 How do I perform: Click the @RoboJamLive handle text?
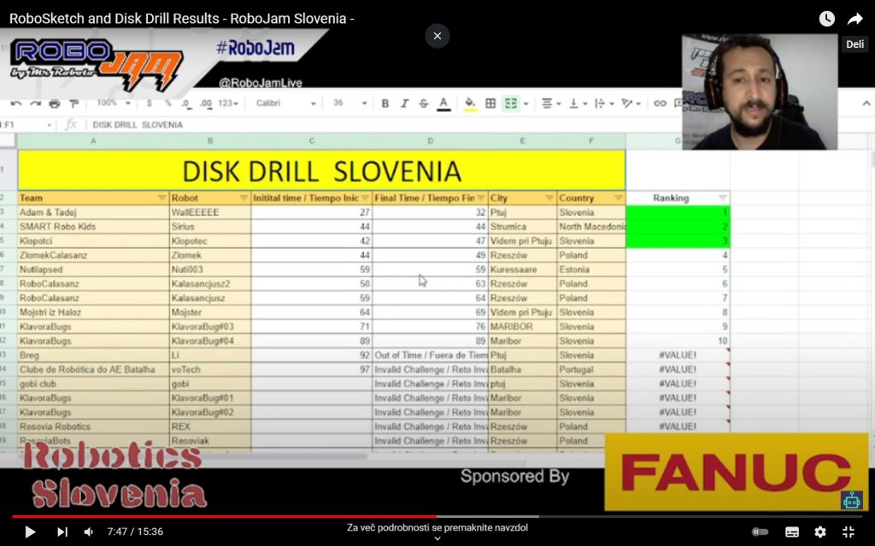pos(261,83)
